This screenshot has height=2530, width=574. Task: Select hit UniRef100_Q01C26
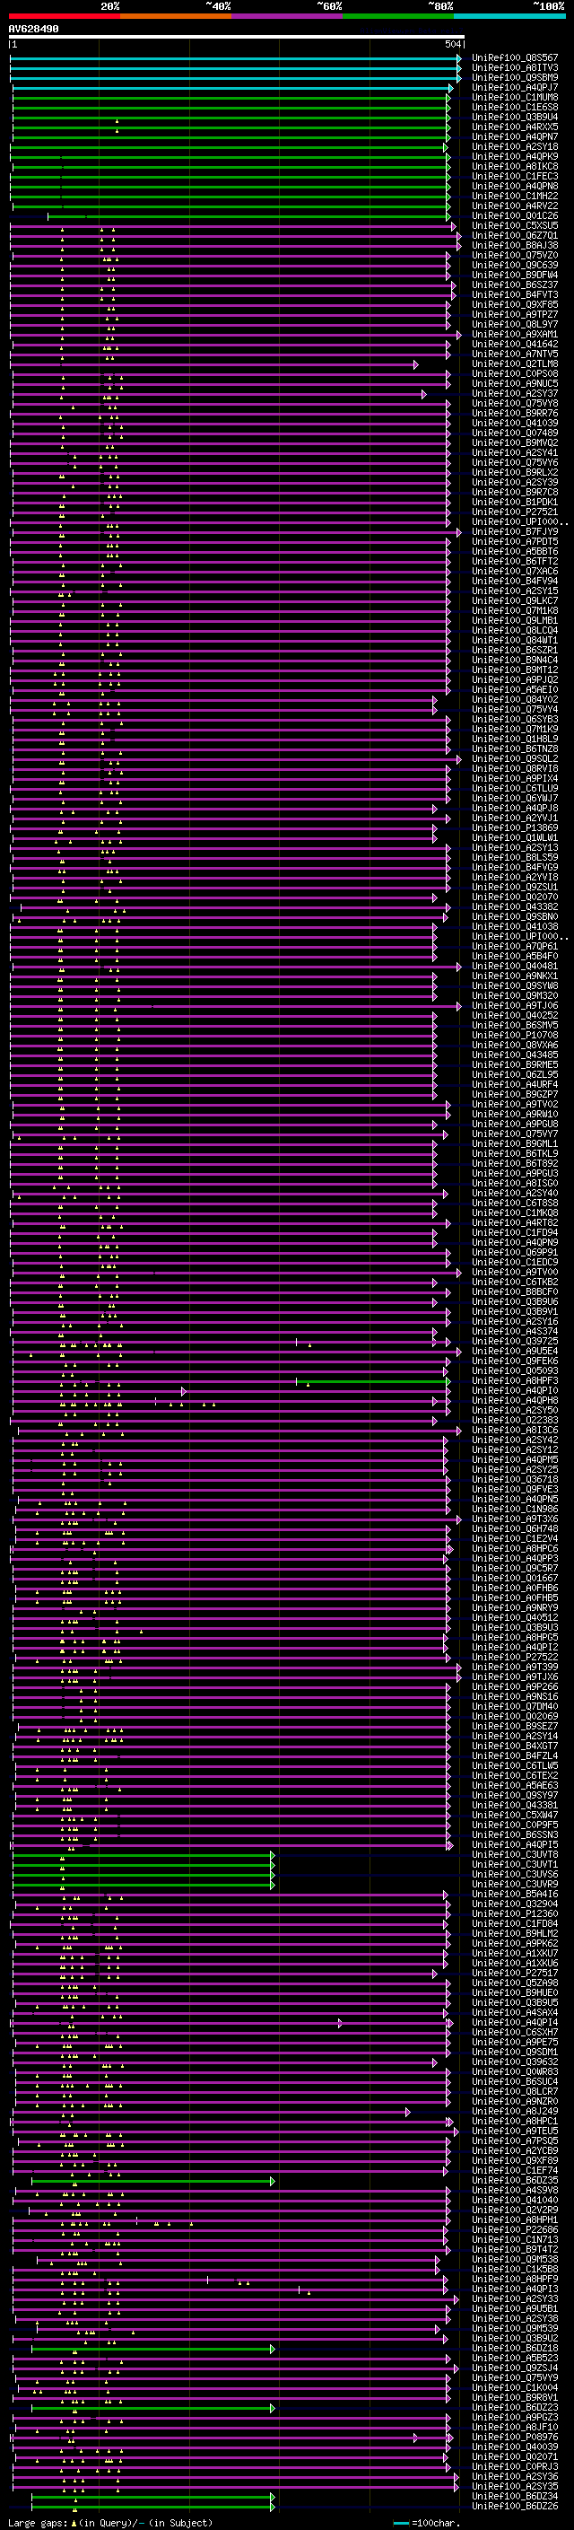[x=515, y=216]
